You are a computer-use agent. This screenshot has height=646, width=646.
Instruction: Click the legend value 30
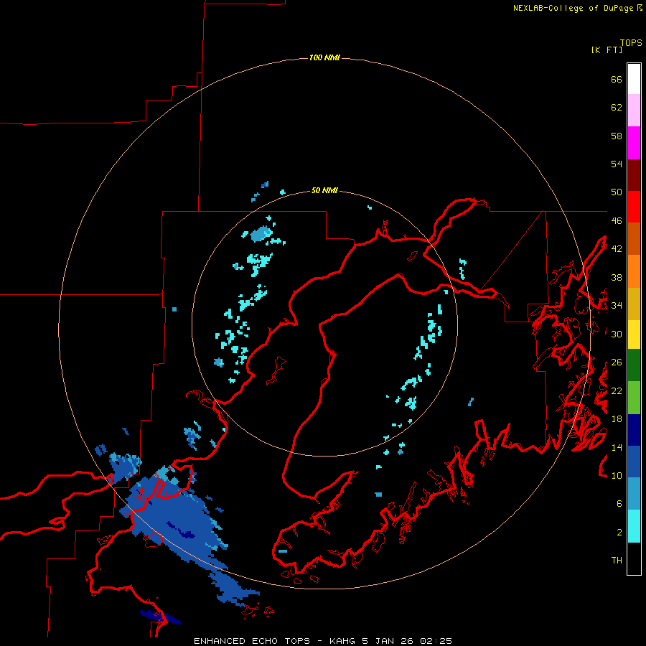(x=617, y=334)
